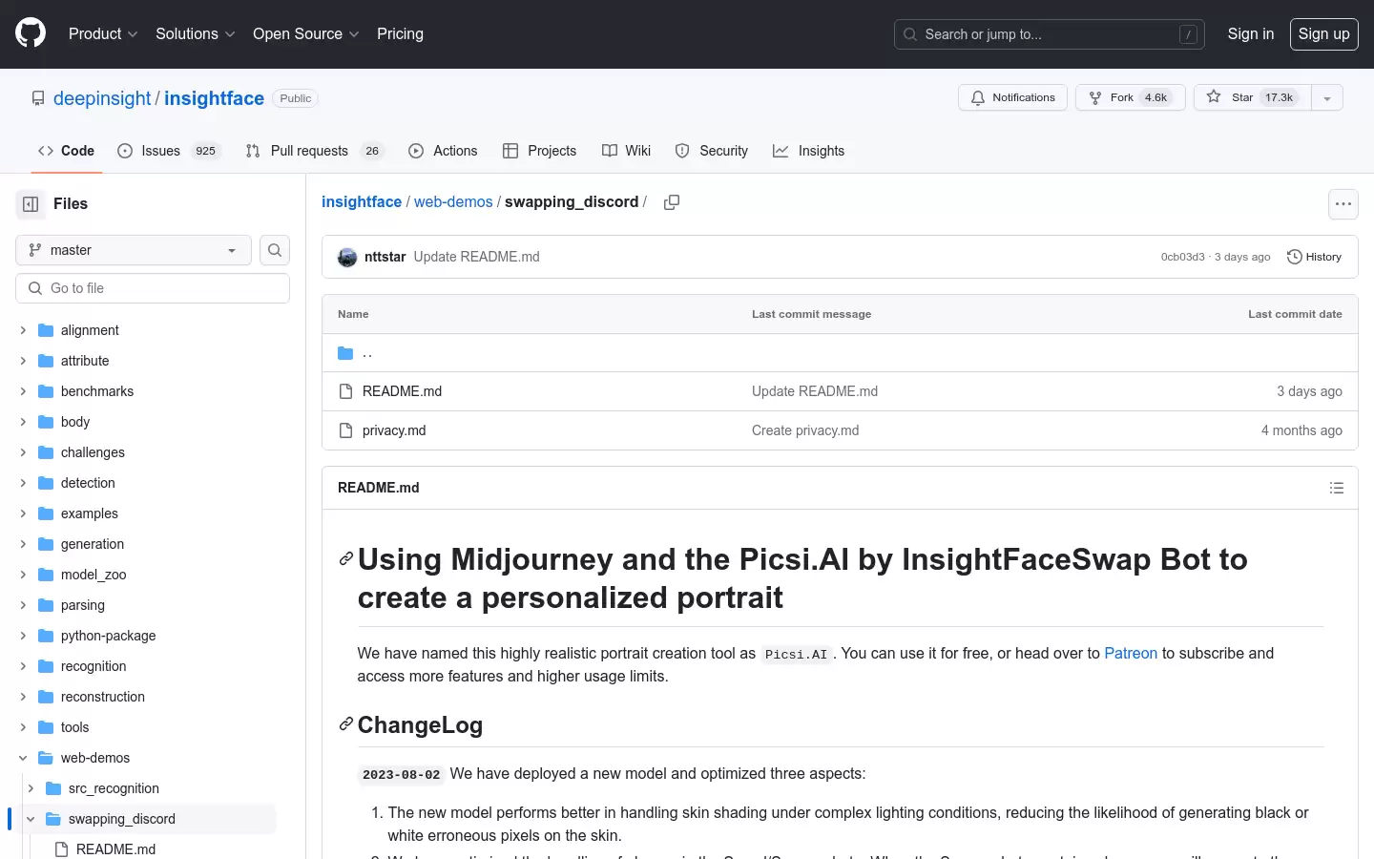Open the web-demos breadcrumb link

453,201
